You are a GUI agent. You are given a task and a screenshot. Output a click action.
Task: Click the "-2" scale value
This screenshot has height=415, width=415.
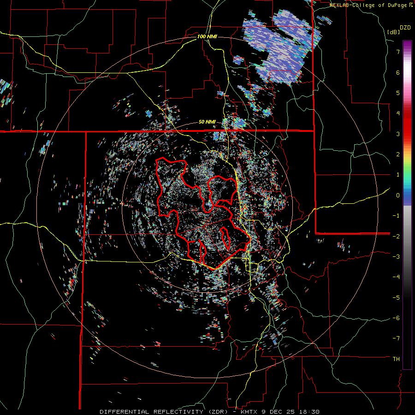[396, 236]
